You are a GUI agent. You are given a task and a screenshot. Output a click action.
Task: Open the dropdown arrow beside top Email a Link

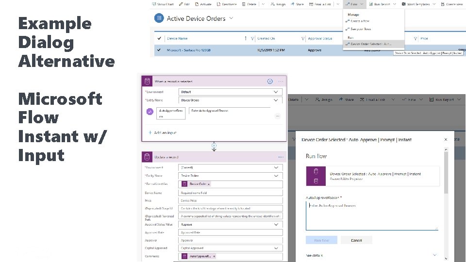[x=338, y=4]
